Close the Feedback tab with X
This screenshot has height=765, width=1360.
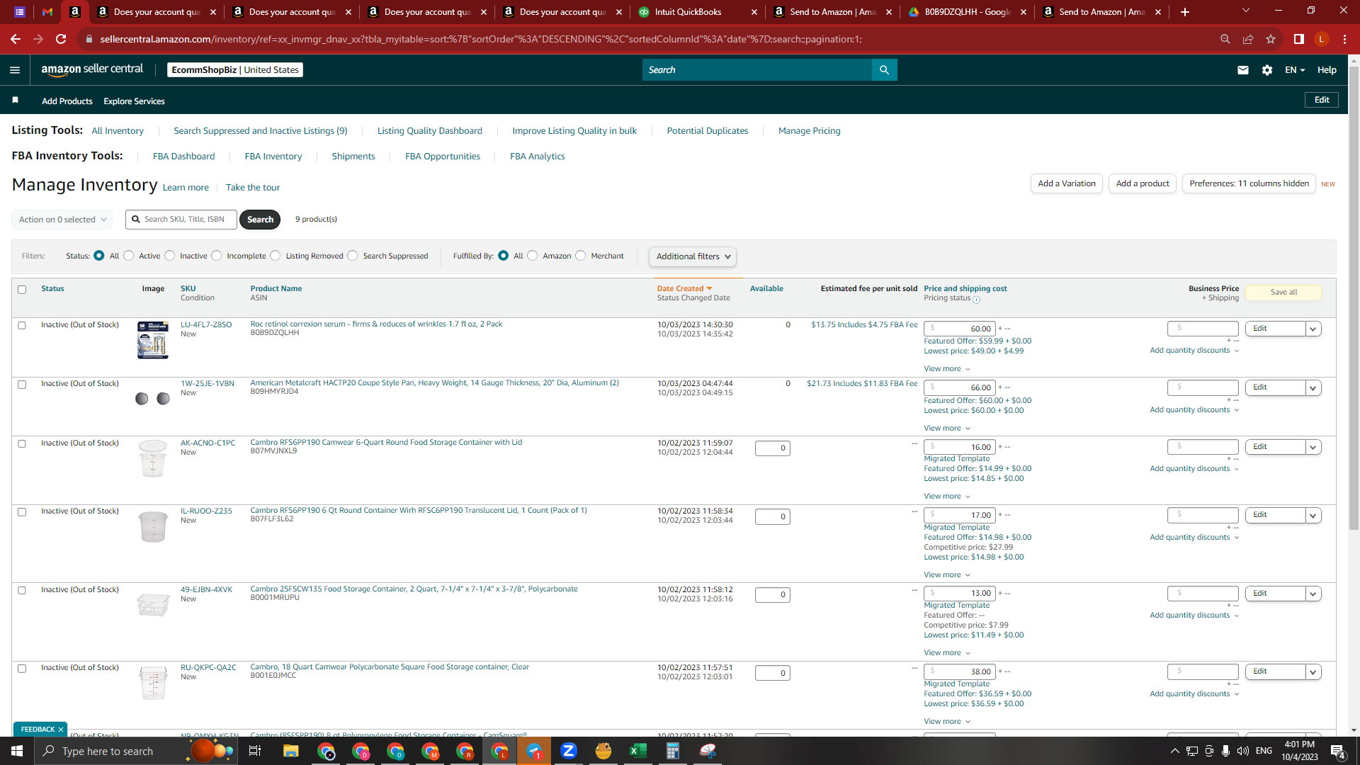point(61,729)
